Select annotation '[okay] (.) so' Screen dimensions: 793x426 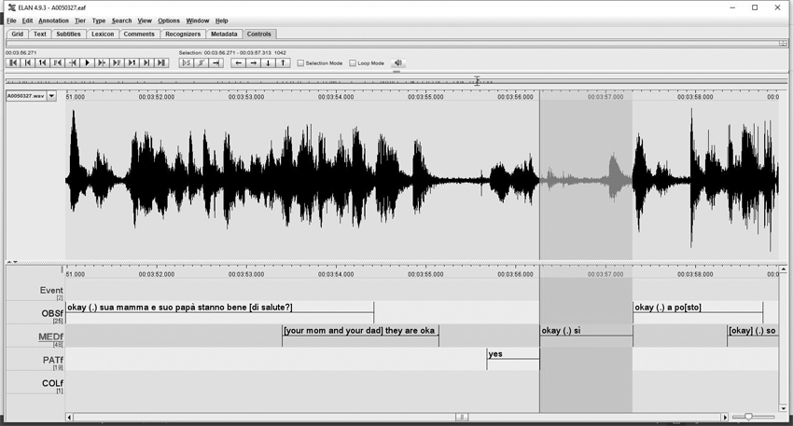[753, 331]
